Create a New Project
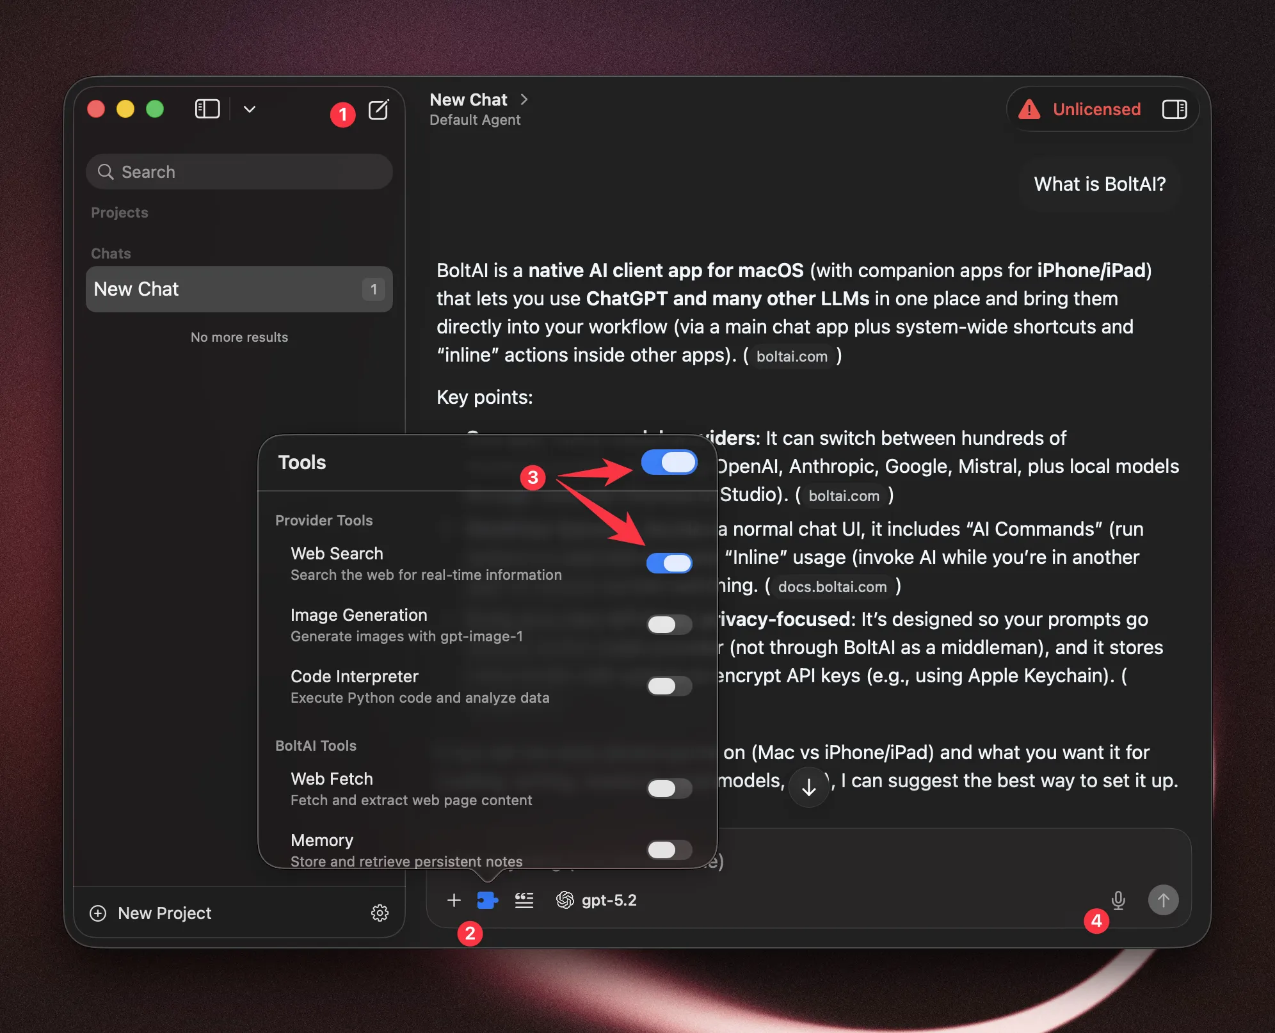Image resolution: width=1275 pixels, height=1033 pixels. [x=151, y=913]
